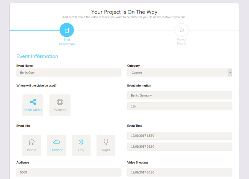
Task: Click the 12h duration field
Action: [180, 106]
